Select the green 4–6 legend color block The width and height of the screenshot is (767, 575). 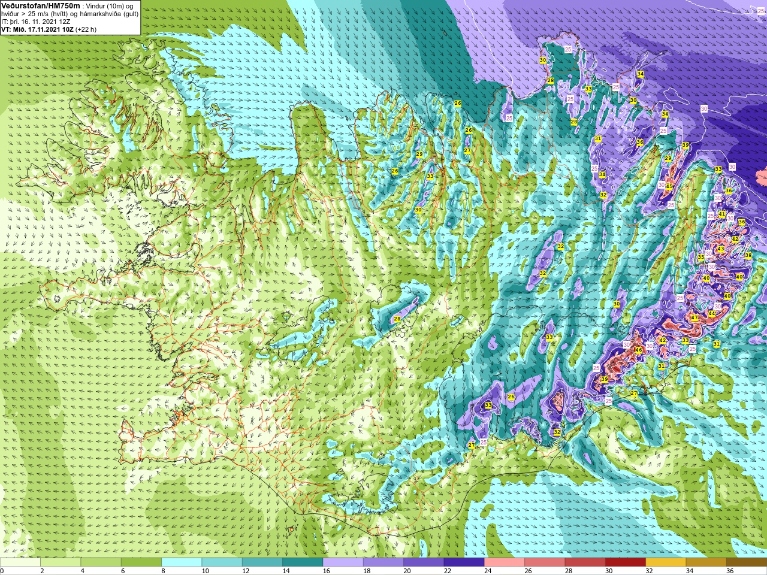pos(101,562)
